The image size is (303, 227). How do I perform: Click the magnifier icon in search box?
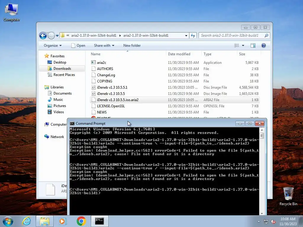[266, 35]
